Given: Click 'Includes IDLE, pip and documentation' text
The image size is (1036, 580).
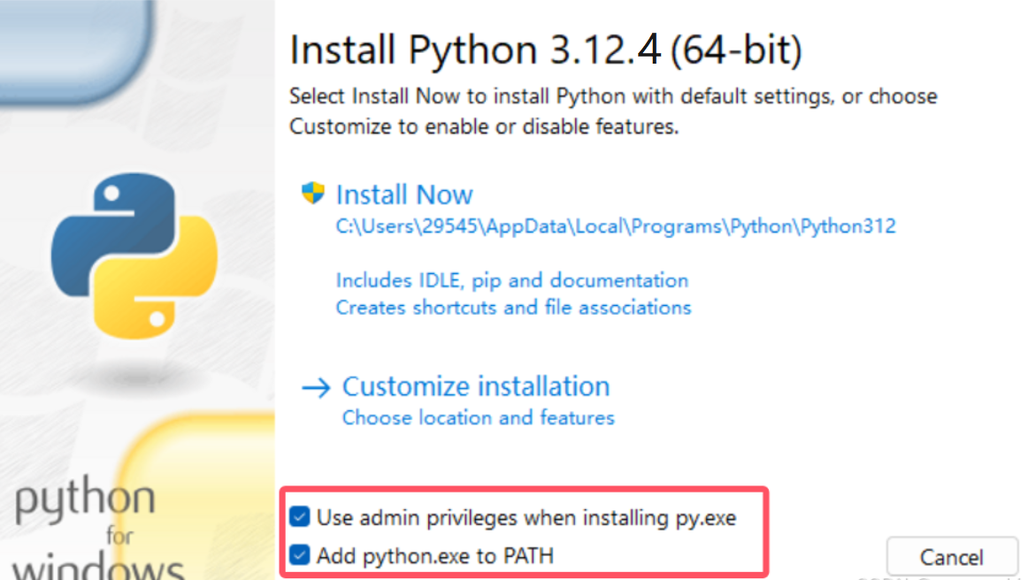Looking at the screenshot, I should coord(511,280).
